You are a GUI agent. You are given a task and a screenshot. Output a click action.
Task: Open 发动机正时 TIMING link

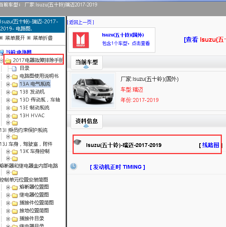click(x=117, y=167)
